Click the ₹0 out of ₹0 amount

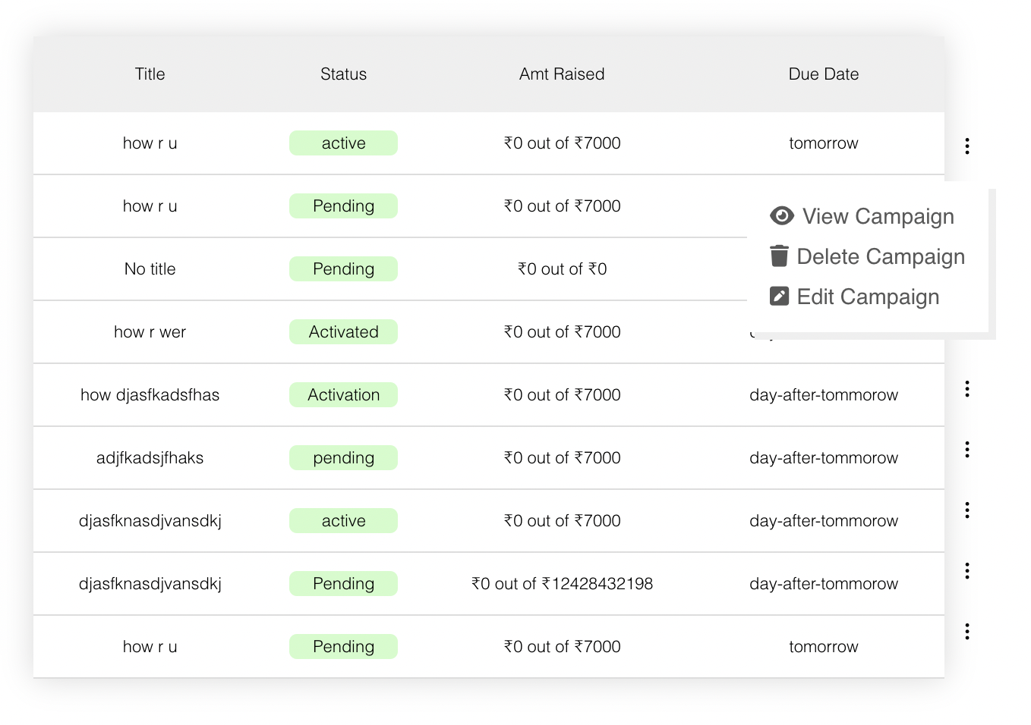tap(562, 269)
